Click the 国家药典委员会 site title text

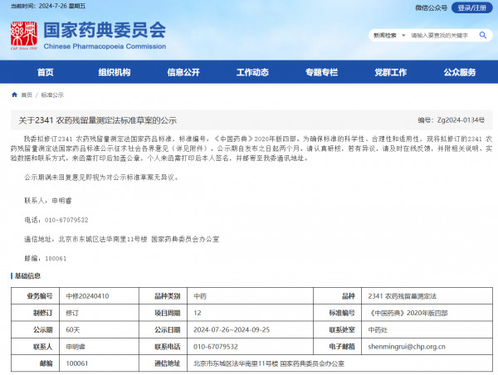[x=105, y=29]
